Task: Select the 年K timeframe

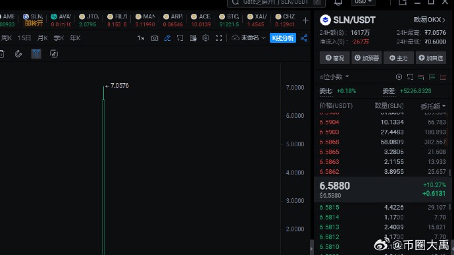Action: [75, 38]
